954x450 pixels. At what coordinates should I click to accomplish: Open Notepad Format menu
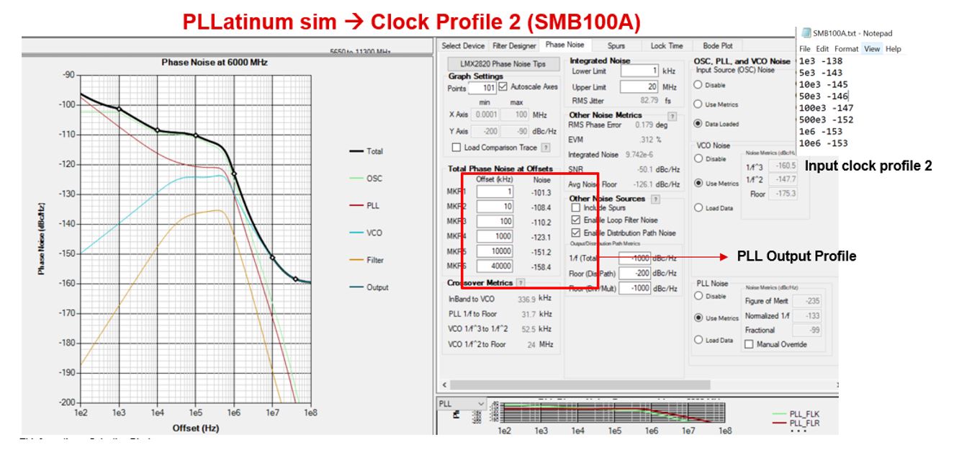(845, 48)
